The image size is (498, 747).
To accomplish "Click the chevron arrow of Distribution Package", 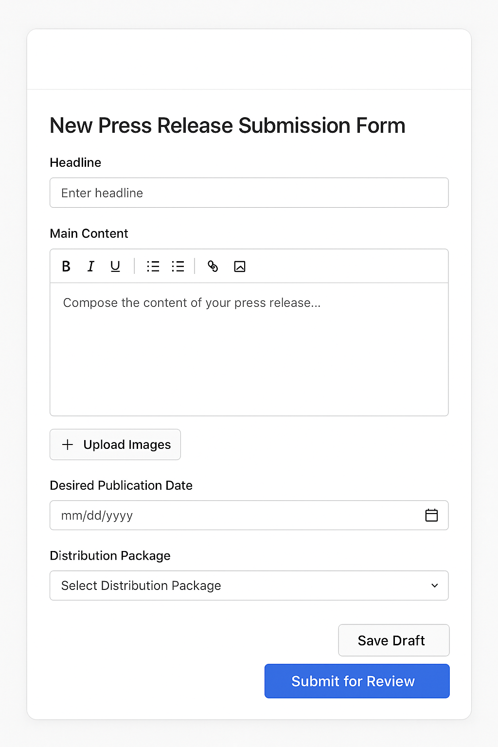I will [434, 586].
